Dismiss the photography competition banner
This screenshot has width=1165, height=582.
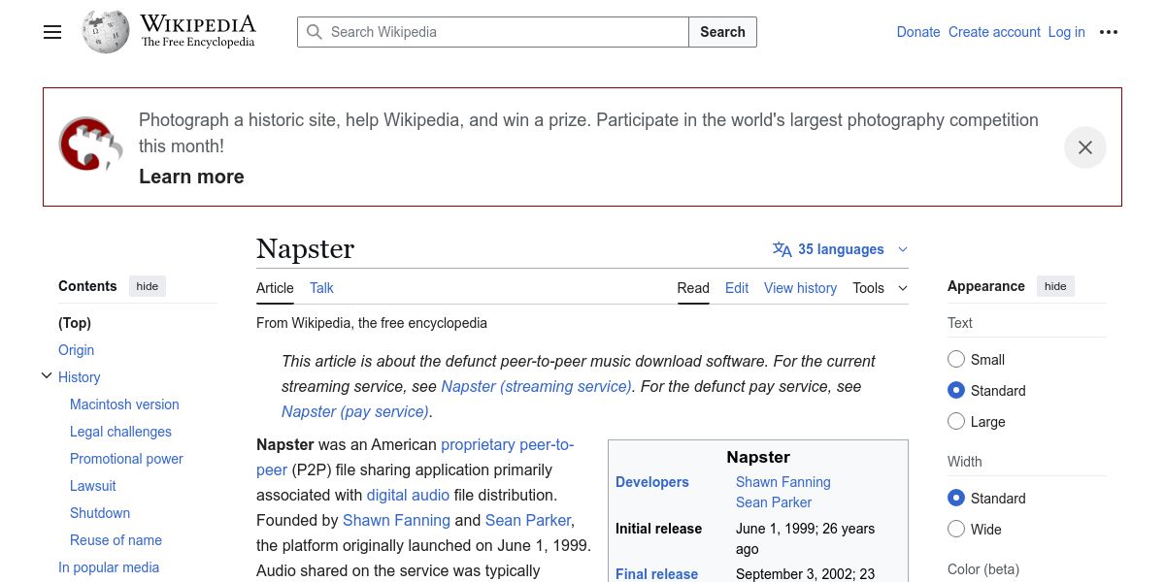tap(1085, 147)
